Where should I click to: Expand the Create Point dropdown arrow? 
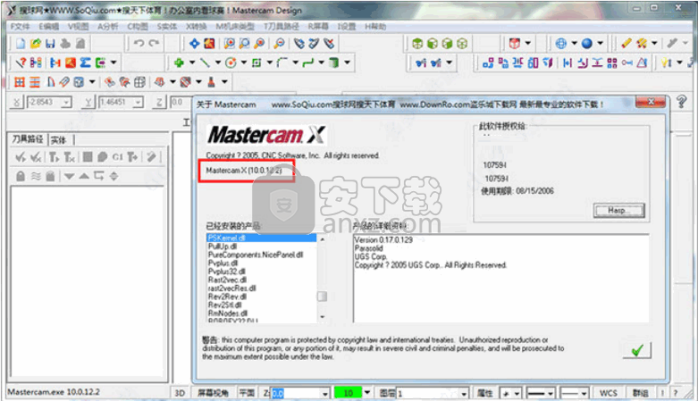pyautogui.click(x=192, y=63)
